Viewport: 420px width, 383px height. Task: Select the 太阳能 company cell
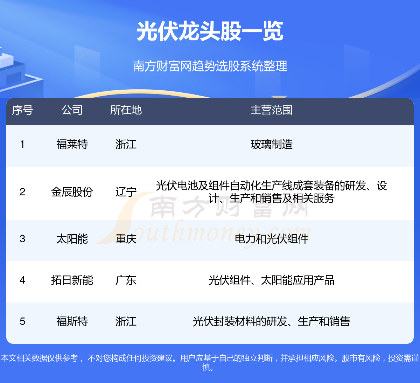72,239
